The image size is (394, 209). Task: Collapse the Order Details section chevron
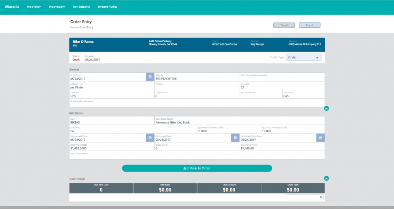point(327,179)
